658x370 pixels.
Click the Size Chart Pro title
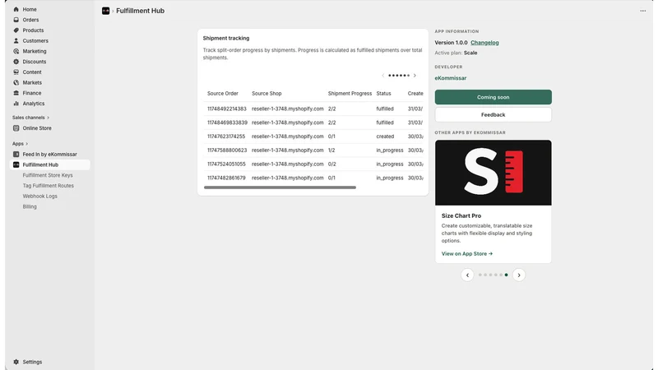(461, 215)
